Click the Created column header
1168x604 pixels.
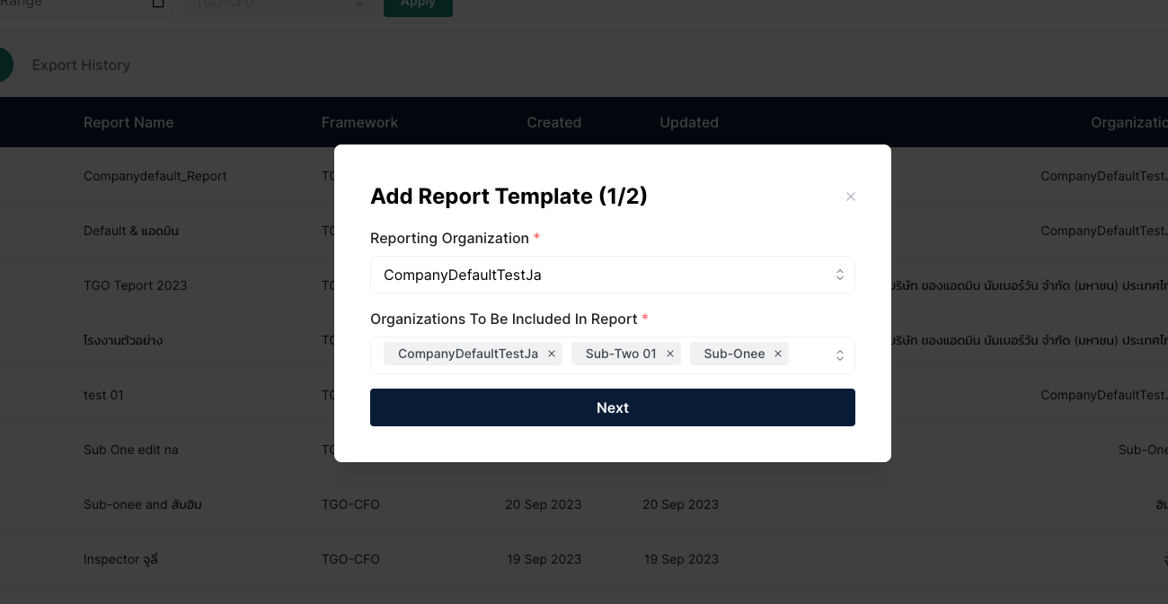pyautogui.click(x=553, y=122)
